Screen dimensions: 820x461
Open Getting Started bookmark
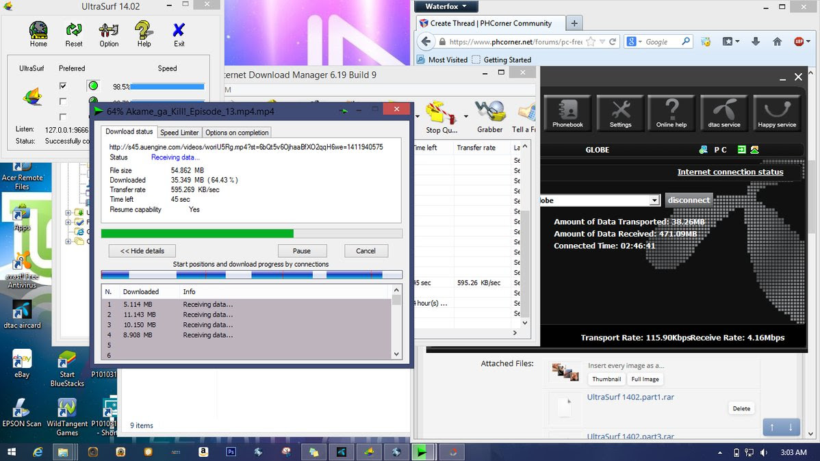501,60
